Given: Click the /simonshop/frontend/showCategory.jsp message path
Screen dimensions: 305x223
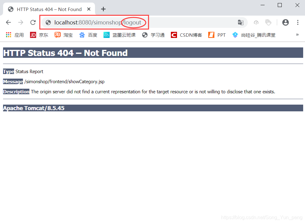Looking at the screenshot, I should click(x=64, y=82).
